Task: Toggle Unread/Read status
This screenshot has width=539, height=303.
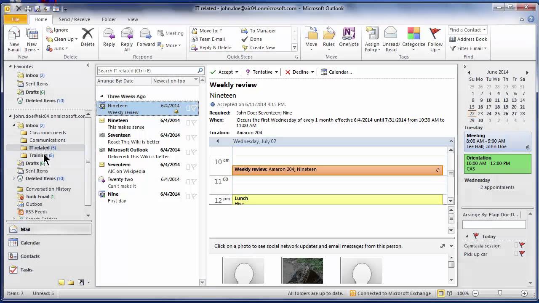Action: tap(391, 40)
